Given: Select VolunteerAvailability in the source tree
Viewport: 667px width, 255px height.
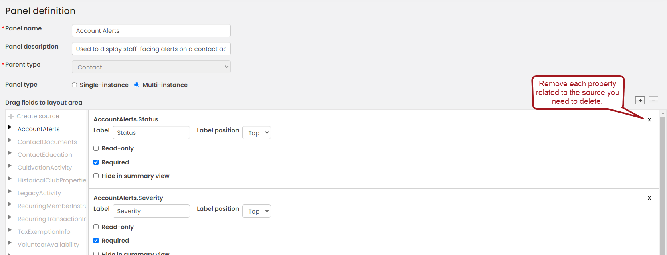Looking at the screenshot, I should (49, 245).
